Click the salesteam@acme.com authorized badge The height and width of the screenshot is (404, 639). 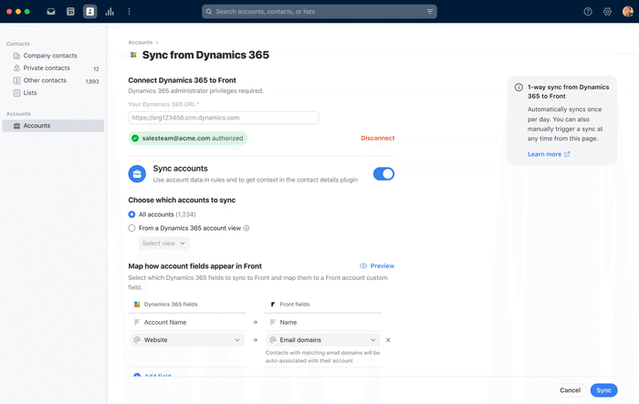pyautogui.click(x=188, y=138)
